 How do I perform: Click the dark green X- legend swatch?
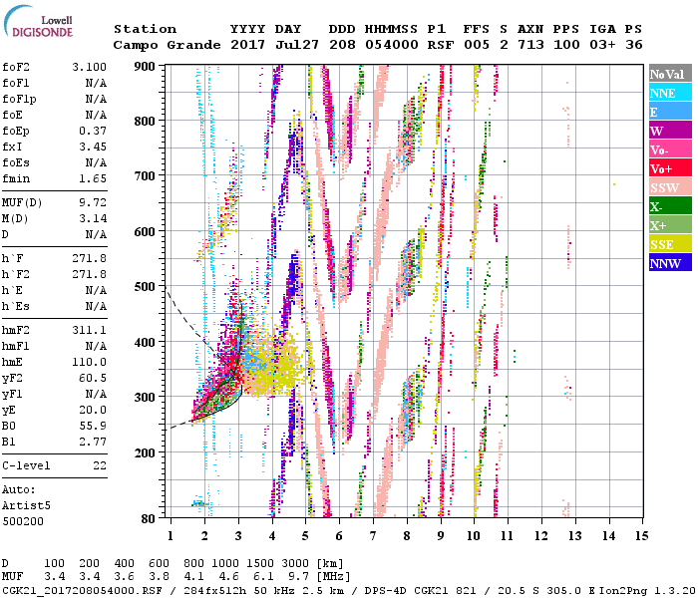[669, 206]
